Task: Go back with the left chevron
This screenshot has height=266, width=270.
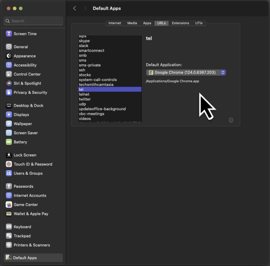Action: click(75, 8)
